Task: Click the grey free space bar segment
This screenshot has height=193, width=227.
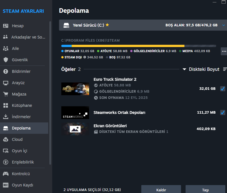Action: pyautogui.click(x=200, y=46)
